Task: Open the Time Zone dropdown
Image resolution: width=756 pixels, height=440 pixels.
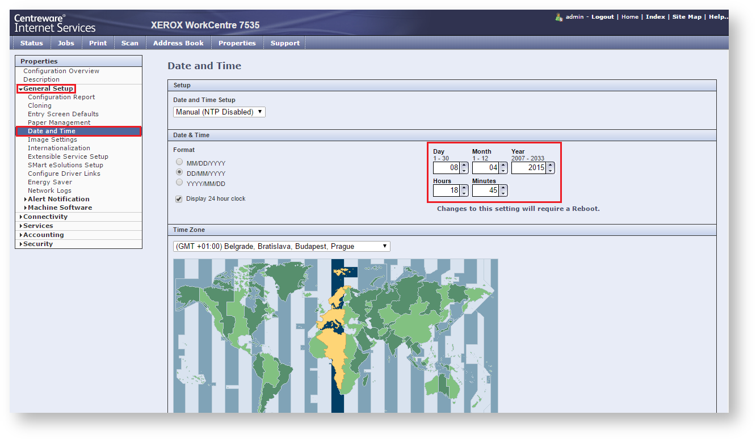Action: click(x=282, y=246)
